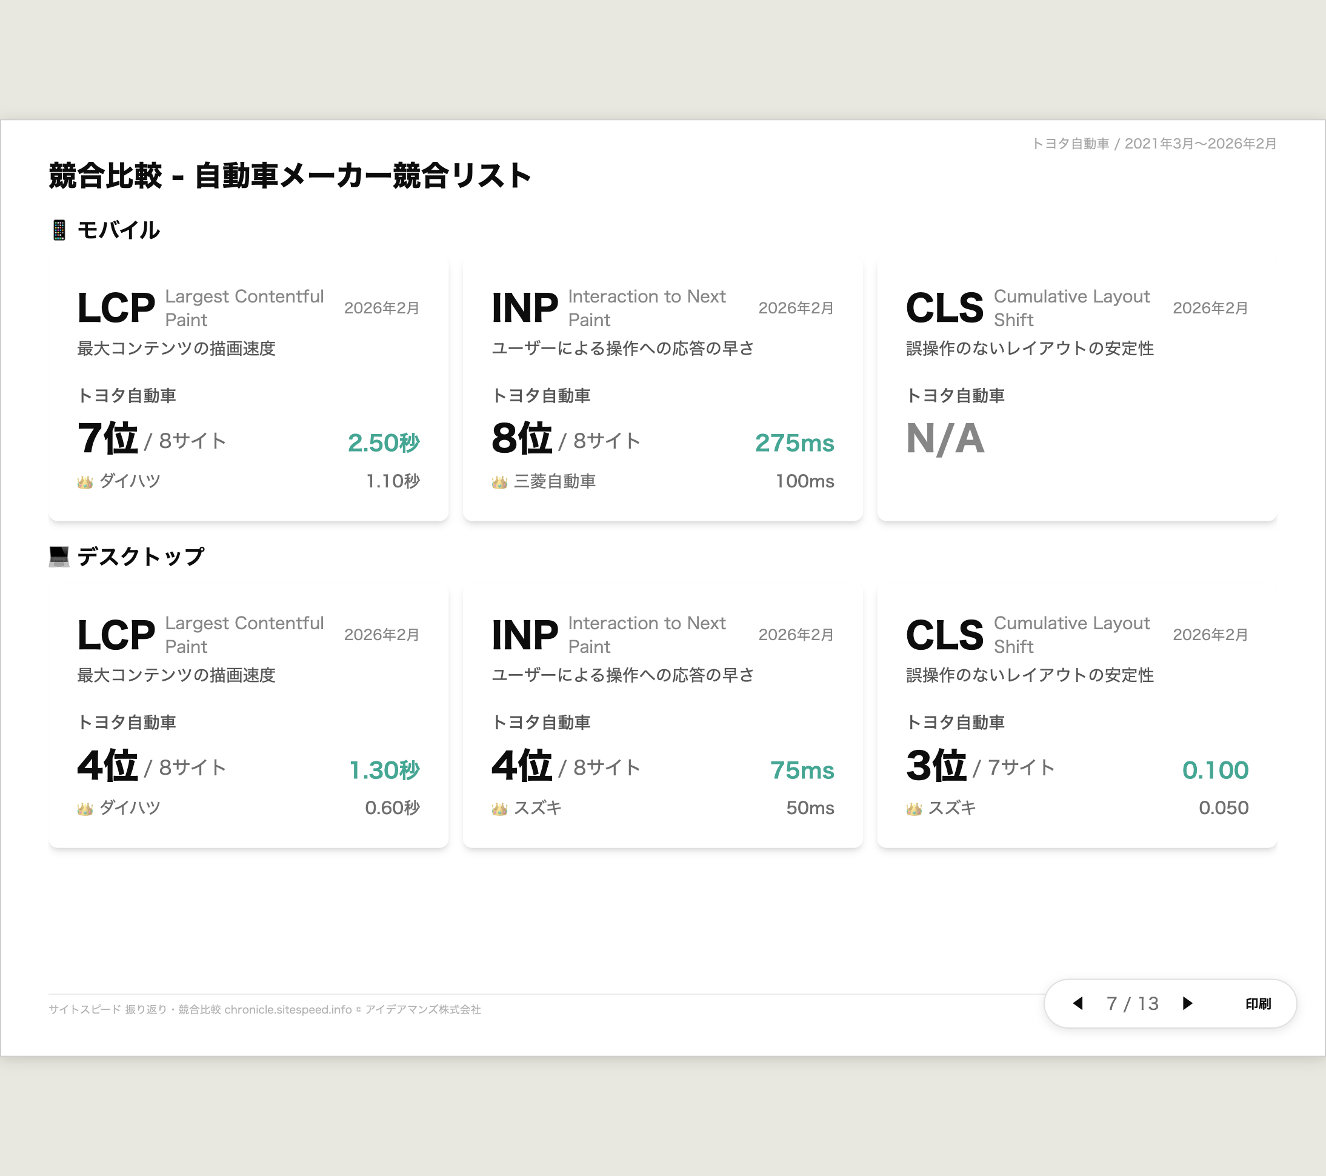
Task: Click the desktop LCP 1.30秒 value
Action: click(384, 770)
